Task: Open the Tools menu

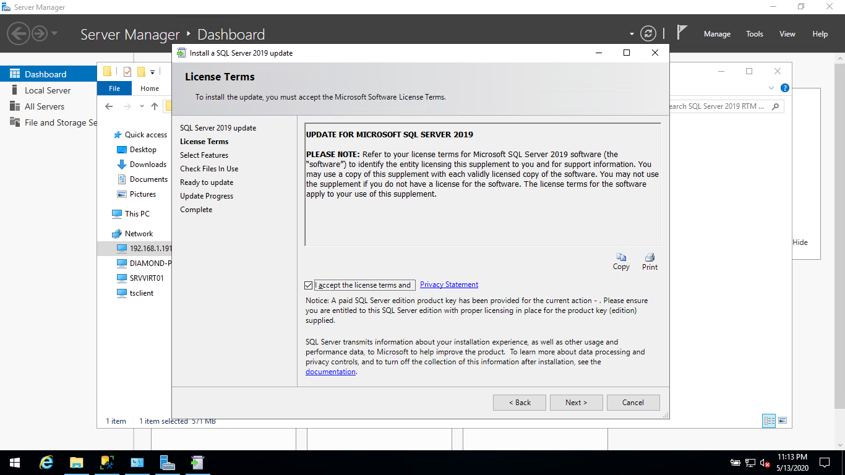Action: [755, 34]
